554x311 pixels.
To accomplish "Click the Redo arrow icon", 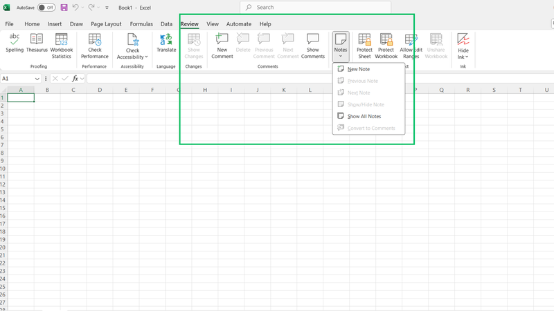I will point(91,8).
